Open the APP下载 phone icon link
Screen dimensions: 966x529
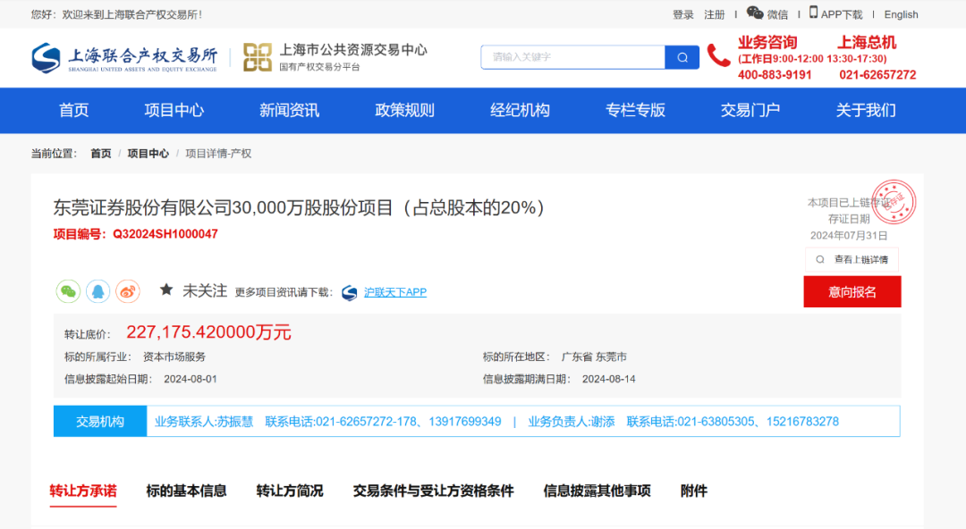pyautogui.click(x=813, y=13)
